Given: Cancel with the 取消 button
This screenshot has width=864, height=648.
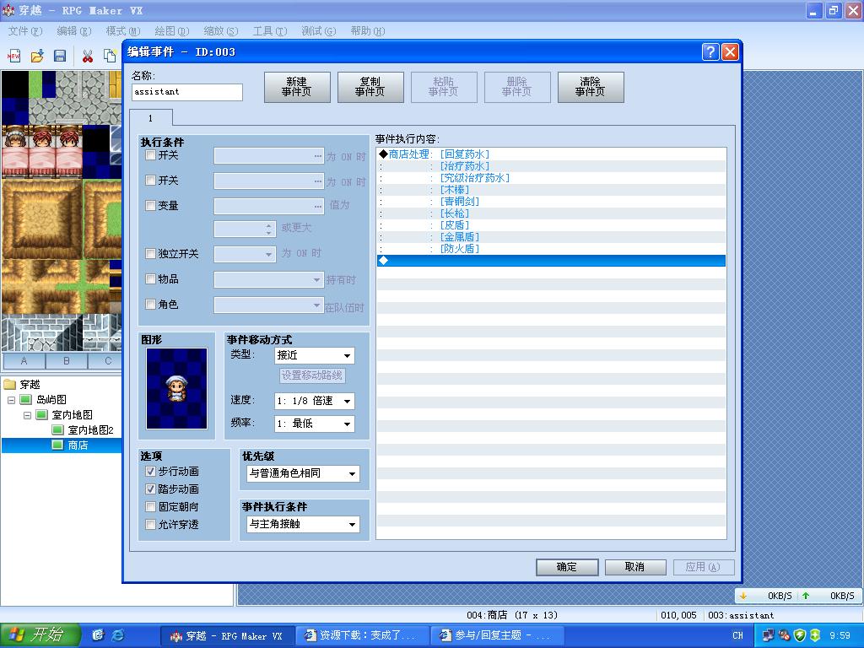Looking at the screenshot, I should [635, 567].
